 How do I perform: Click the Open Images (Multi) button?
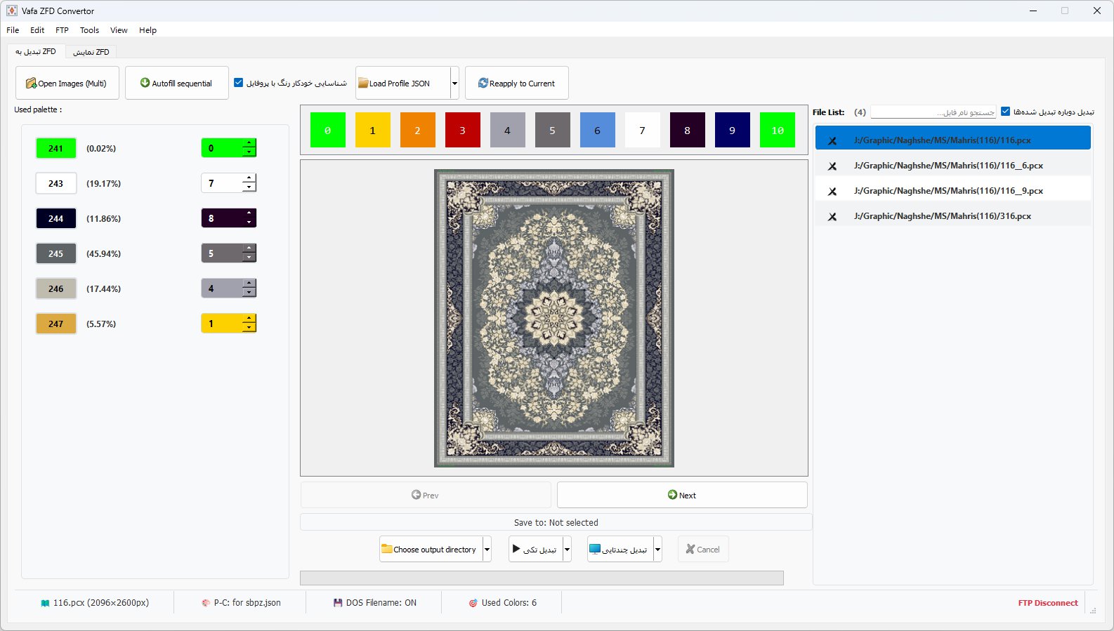coord(67,83)
